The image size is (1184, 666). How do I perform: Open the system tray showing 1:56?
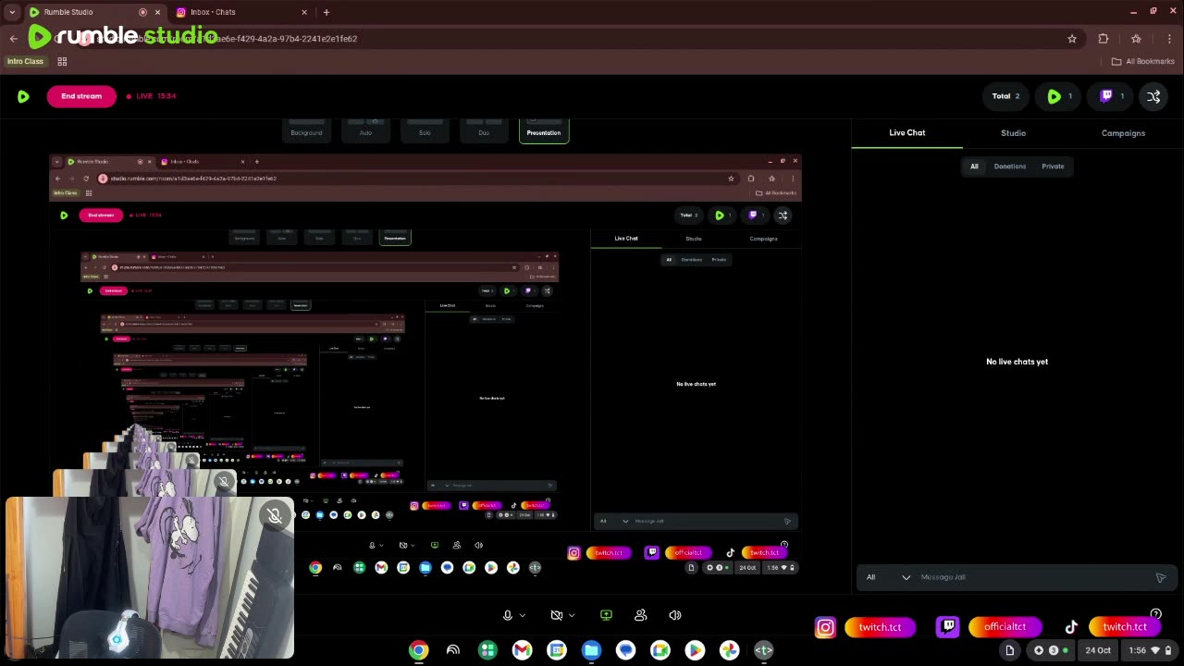pyautogui.click(x=1150, y=650)
